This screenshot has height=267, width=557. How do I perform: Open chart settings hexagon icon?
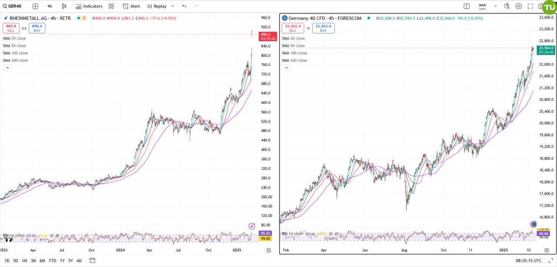(x=518, y=6)
